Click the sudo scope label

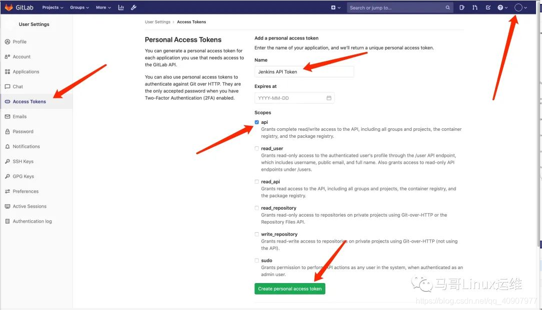(x=267, y=260)
